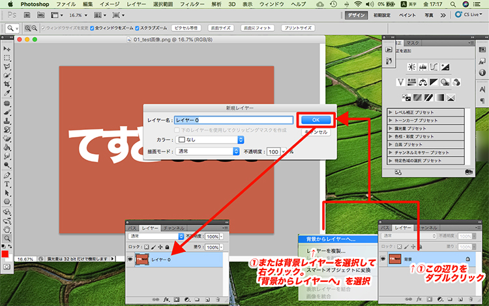Image resolution: width=489 pixels, height=306 pixels.
Task: Click OK in the 新規レイヤー dialog
Action: click(x=316, y=120)
